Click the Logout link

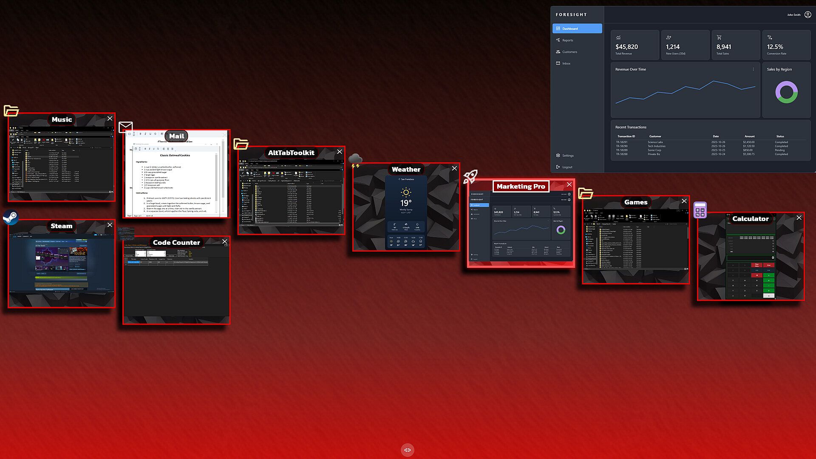click(x=567, y=167)
